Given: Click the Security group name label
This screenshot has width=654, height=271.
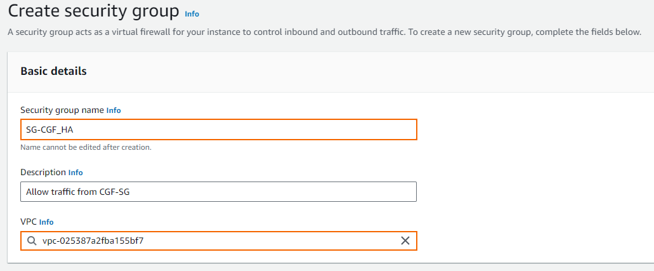Looking at the screenshot, I should 62,110.
